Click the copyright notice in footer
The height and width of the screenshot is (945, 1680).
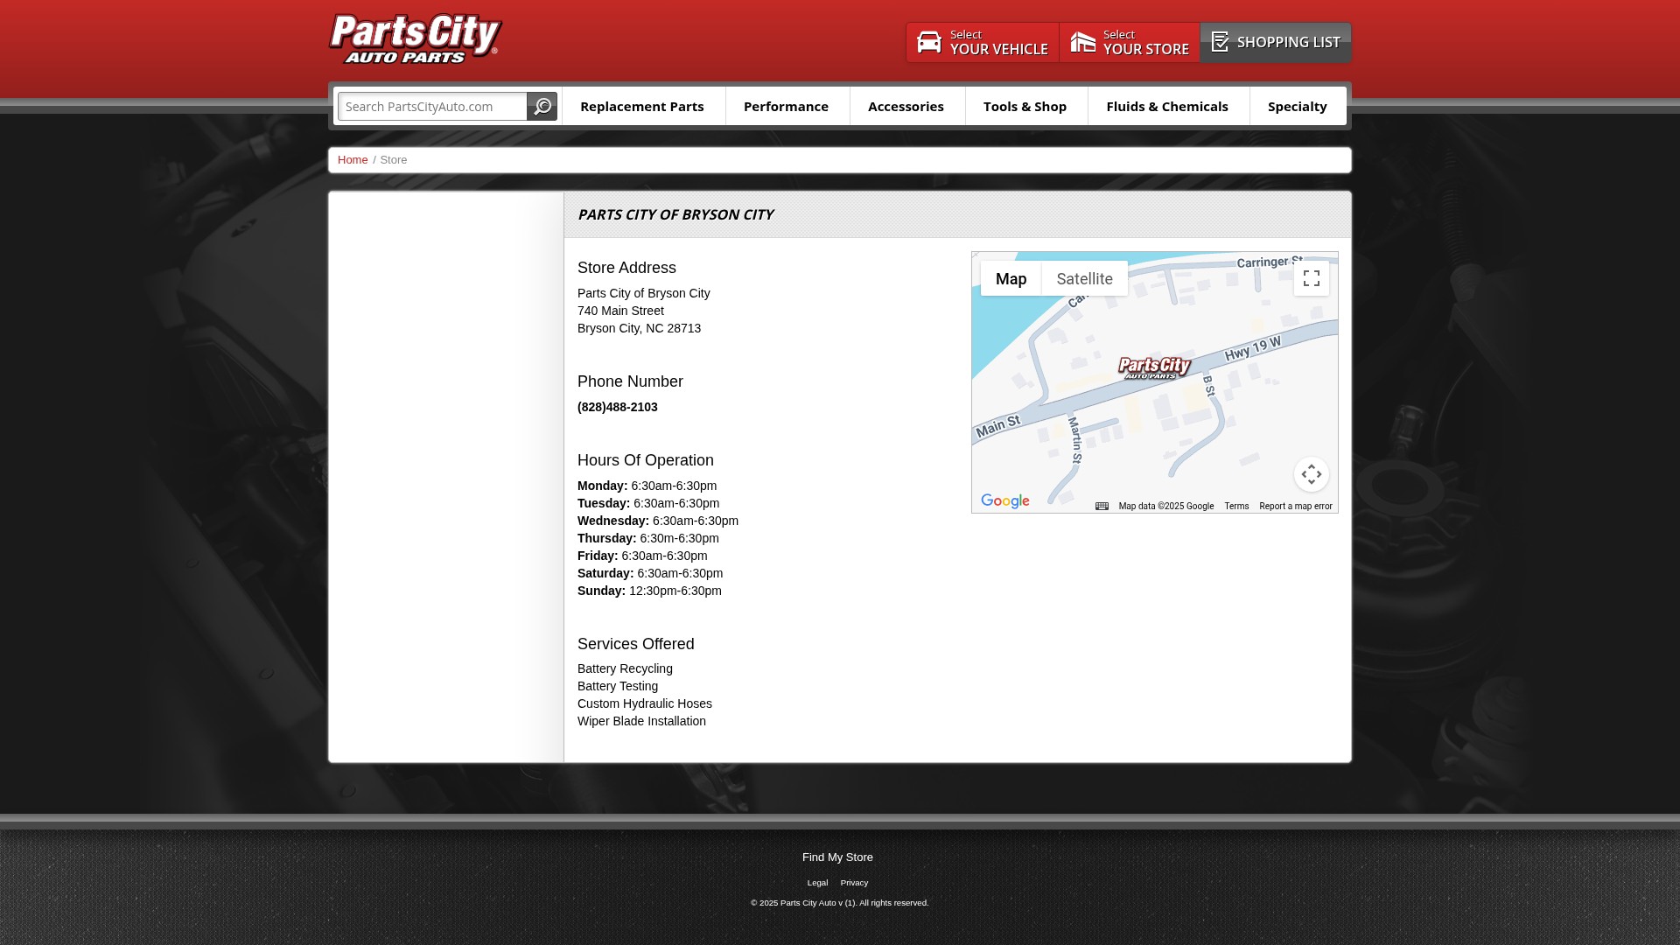tap(840, 903)
